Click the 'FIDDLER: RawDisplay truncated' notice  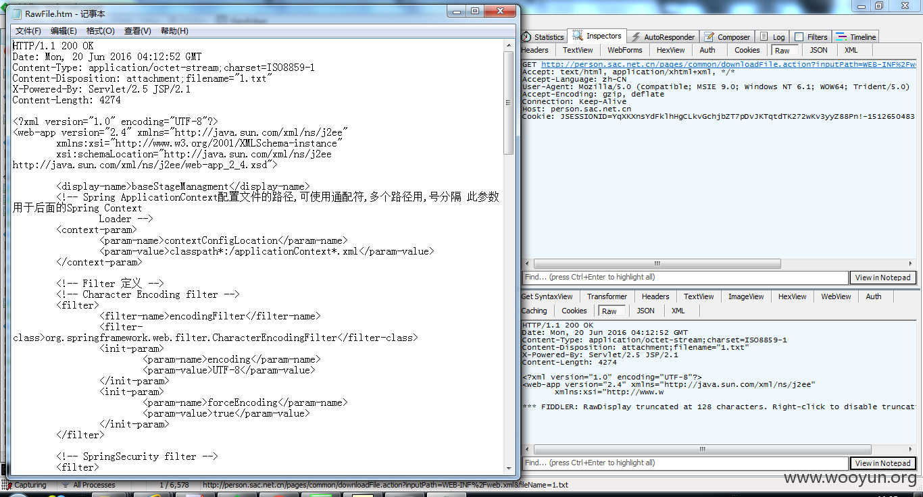click(x=719, y=407)
